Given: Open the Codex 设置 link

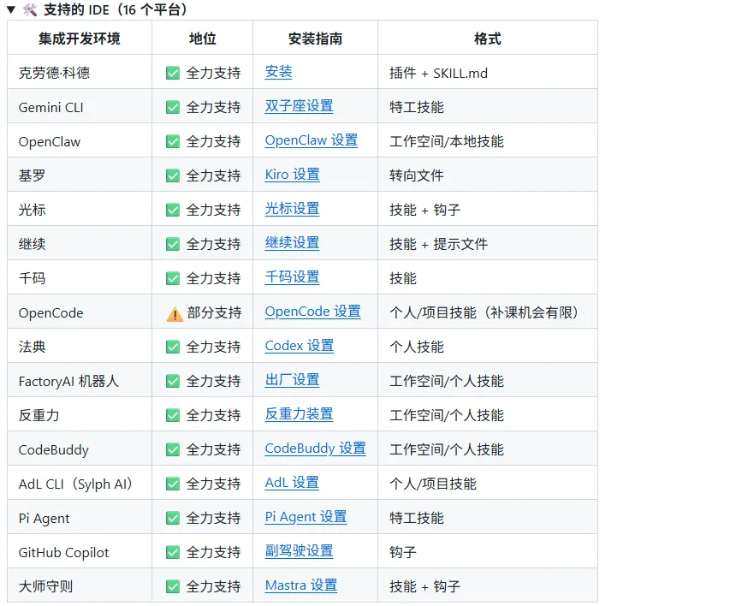Looking at the screenshot, I should [299, 346].
